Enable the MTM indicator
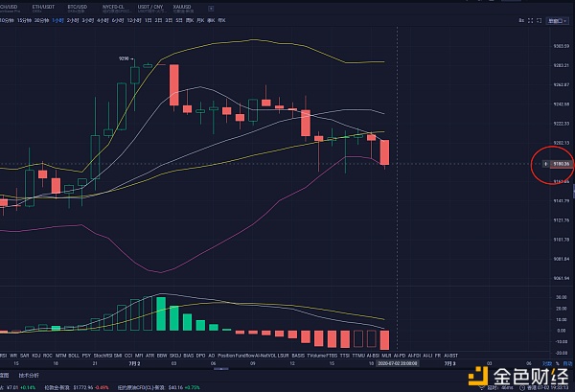The height and width of the screenshot is (392, 575). (x=61, y=356)
